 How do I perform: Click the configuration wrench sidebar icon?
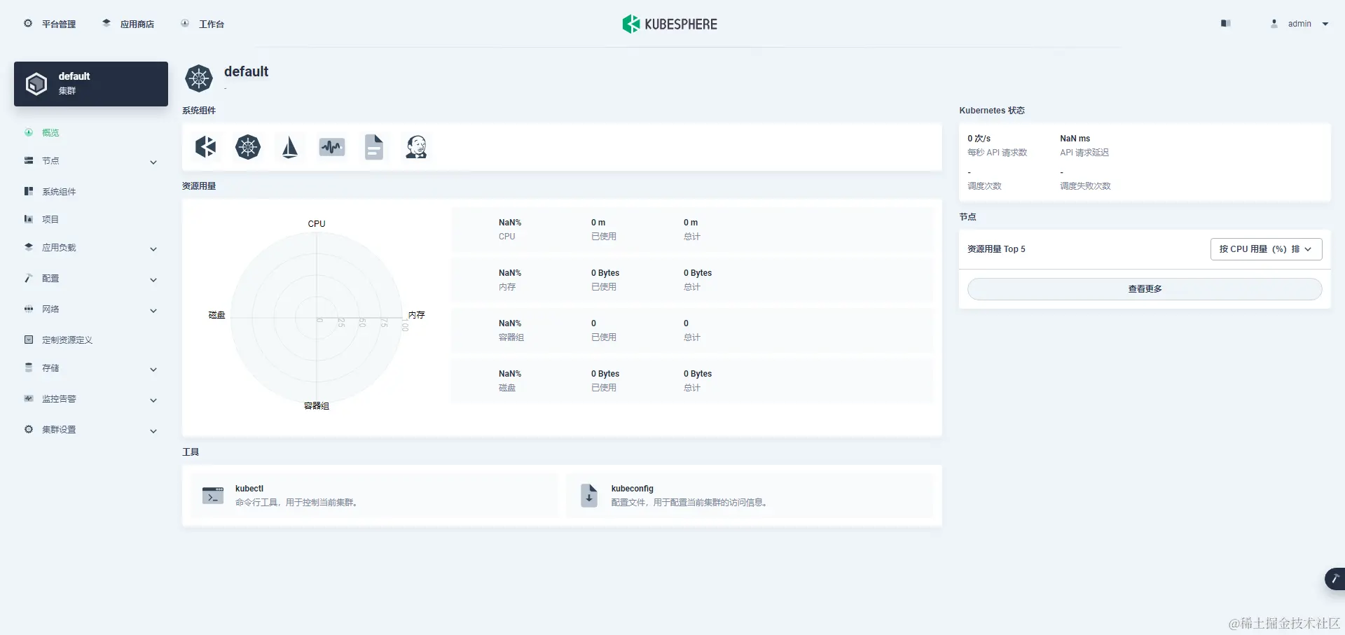click(x=29, y=278)
